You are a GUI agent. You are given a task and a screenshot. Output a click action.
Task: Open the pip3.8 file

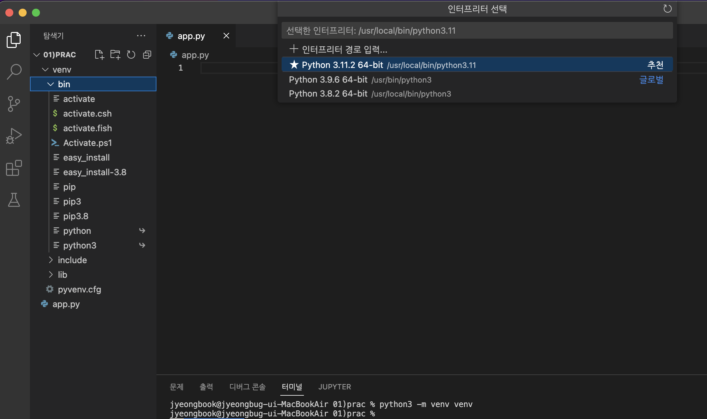pos(93,216)
